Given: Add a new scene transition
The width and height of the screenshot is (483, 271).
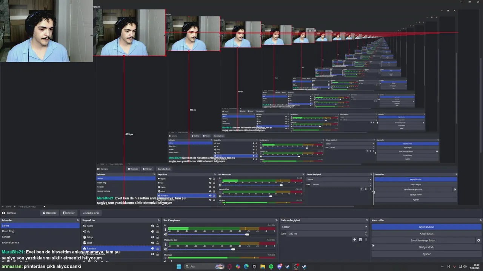Looking at the screenshot, I should pyautogui.click(x=354, y=240).
